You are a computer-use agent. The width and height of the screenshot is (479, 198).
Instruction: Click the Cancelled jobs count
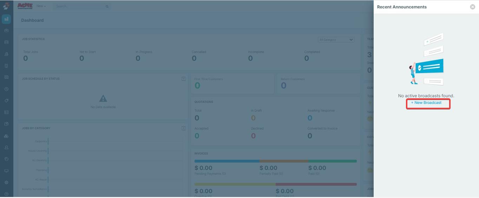click(x=194, y=58)
